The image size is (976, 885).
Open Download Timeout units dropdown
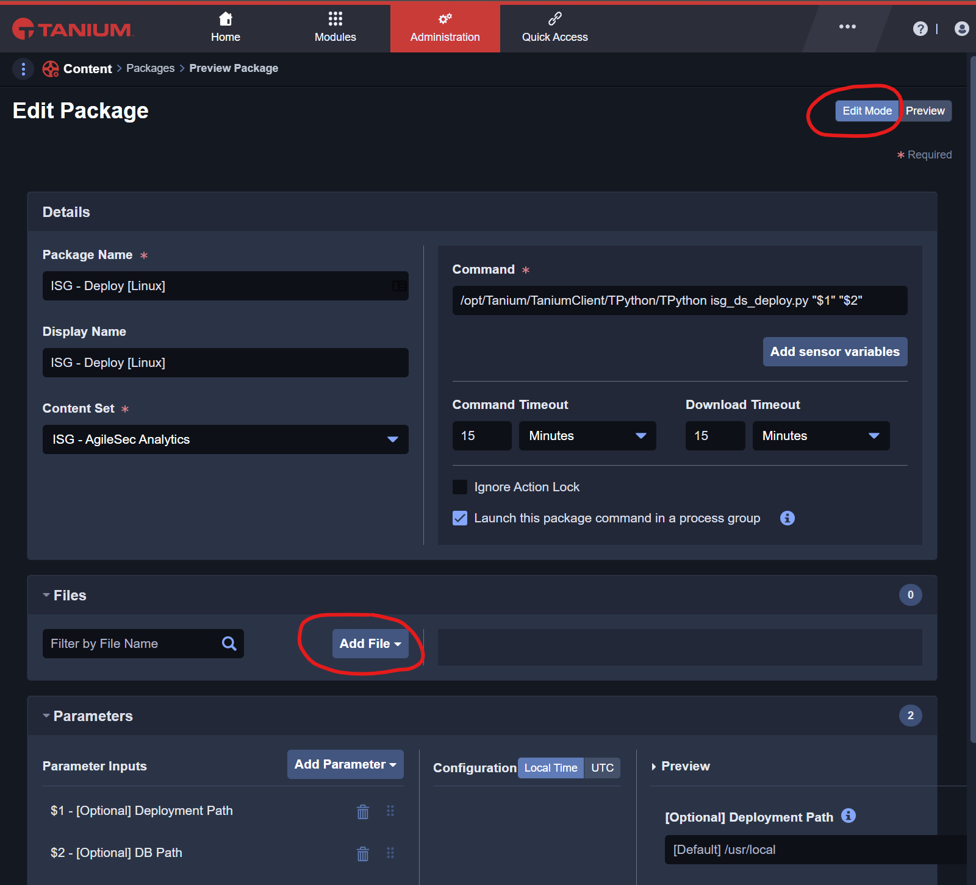821,436
